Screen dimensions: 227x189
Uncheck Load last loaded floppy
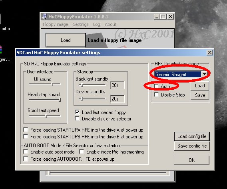[77, 112]
